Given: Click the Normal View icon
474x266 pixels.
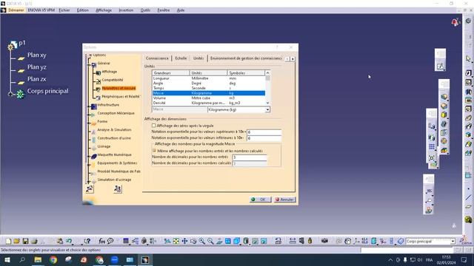Looking at the screenshot, I should (219, 241).
